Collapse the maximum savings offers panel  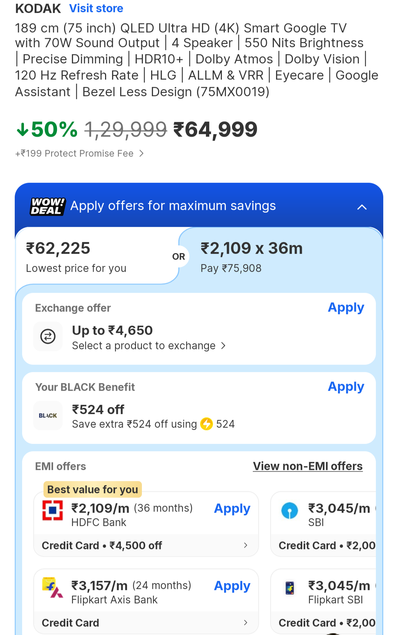point(362,207)
